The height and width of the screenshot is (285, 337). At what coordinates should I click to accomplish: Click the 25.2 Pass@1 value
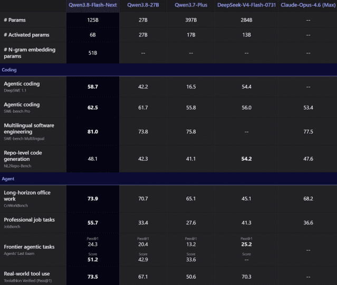(246, 244)
